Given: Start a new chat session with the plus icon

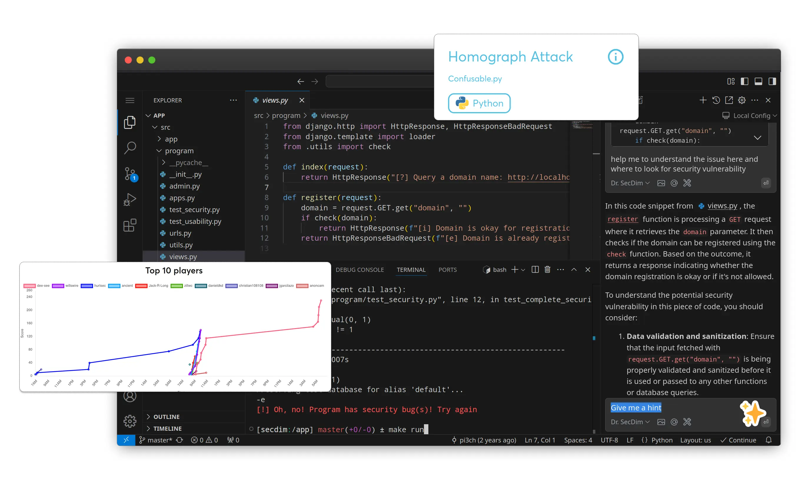Looking at the screenshot, I should tap(703, 100).
